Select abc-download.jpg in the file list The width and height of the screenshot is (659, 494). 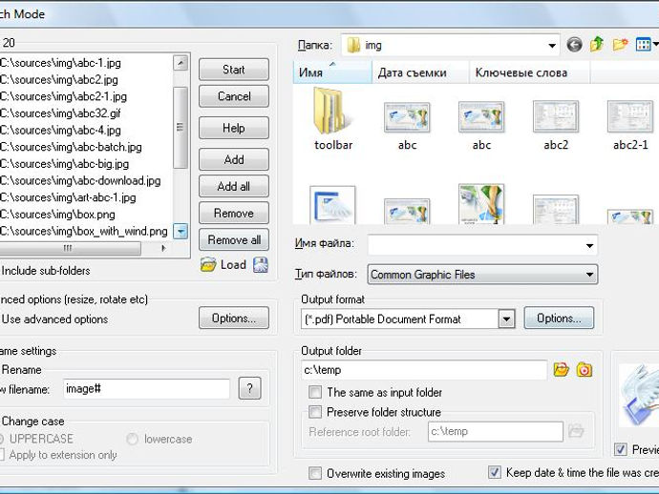pyautogui.click(x=80, y=180)
